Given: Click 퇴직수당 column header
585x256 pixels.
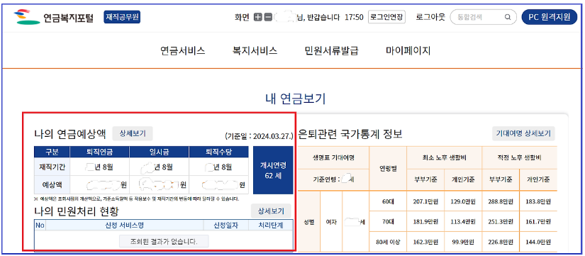Looking at the screenshot, I should (x=218, y=152).
